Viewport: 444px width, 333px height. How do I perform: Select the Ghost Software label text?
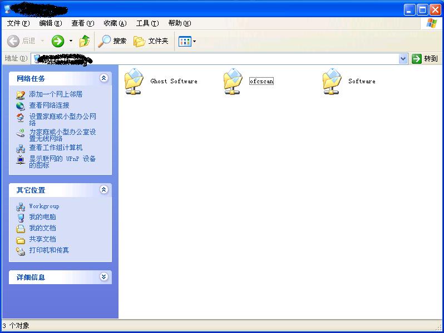[x=174, y=82]
